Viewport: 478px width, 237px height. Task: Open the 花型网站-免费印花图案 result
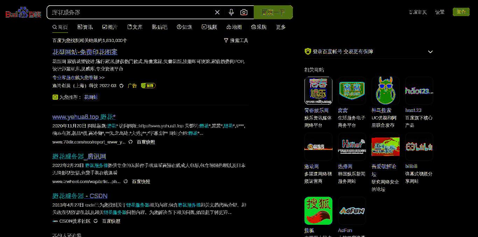point(85,52)
